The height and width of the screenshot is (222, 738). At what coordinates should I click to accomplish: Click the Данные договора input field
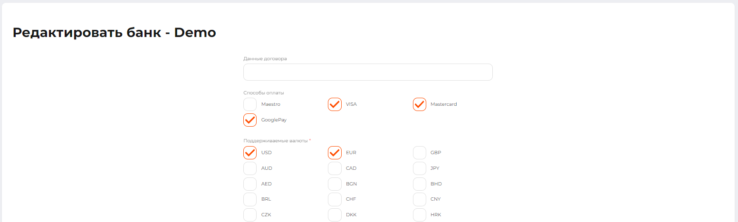click(x=368, y=72)
